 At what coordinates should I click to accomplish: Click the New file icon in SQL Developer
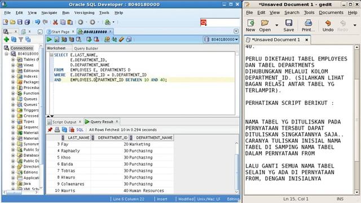point(5,22)
